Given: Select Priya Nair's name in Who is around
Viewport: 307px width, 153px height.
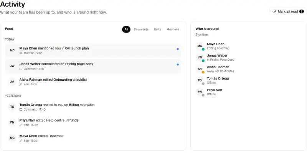Looking at the screenshot, I should tap(215, 90).
